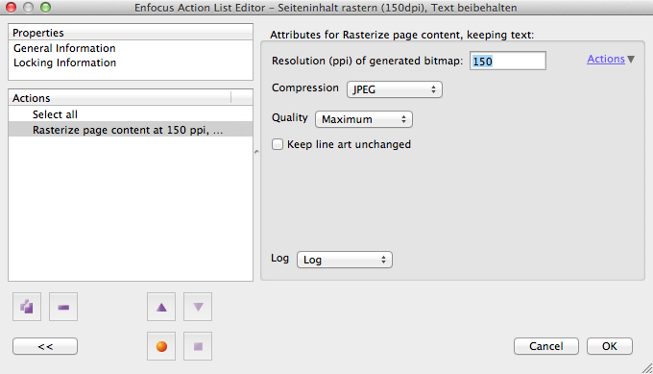
Task: Select General Information in Properties
Action: coord(64,48)
